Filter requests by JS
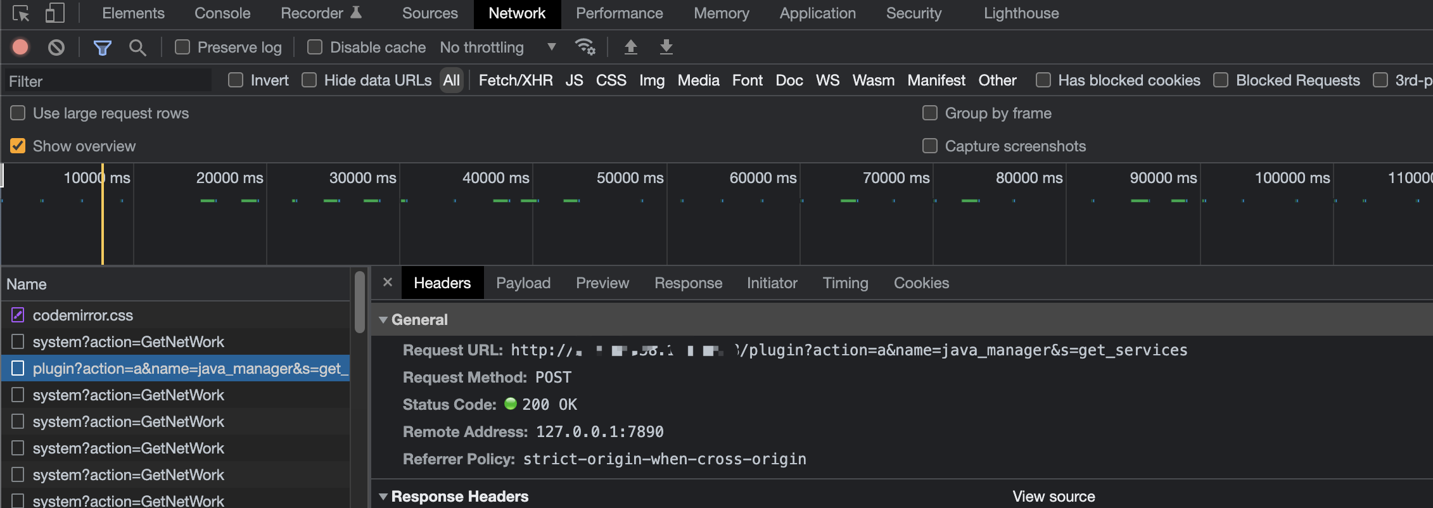Viewport: 1433px width, 508px height. [575, 80]
